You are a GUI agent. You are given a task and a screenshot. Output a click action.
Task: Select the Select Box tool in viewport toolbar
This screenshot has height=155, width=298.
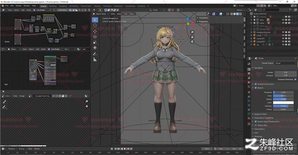95,20
